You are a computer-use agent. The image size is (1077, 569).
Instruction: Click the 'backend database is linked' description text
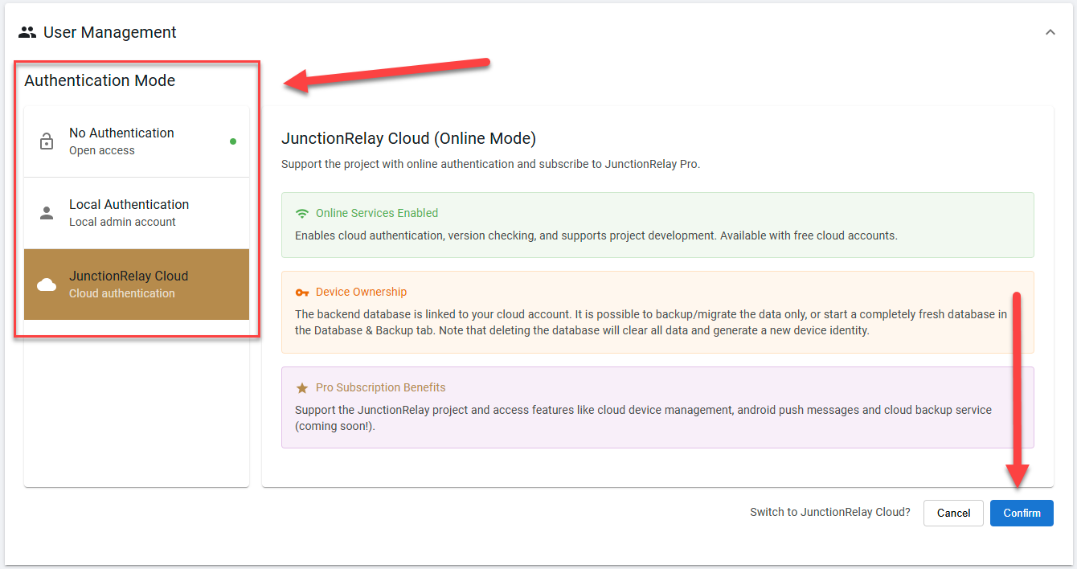pos(651,322)
